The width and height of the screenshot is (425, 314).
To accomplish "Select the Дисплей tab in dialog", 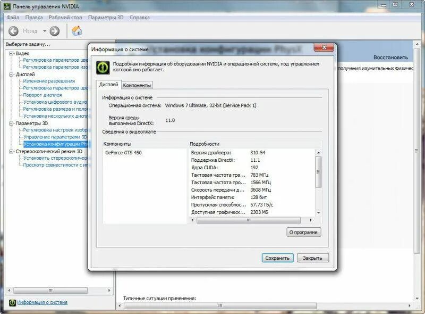I will click(109, 85).
